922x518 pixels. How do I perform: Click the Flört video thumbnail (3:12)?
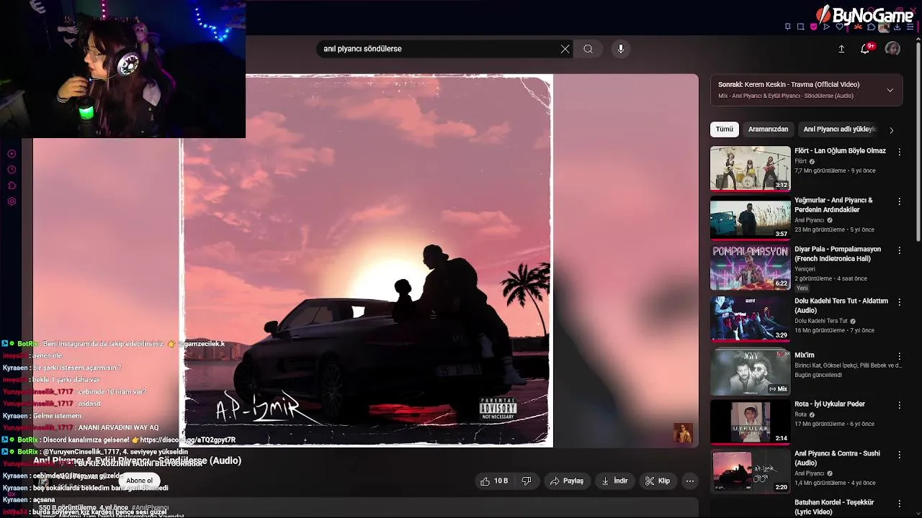[x=750, y=168]
